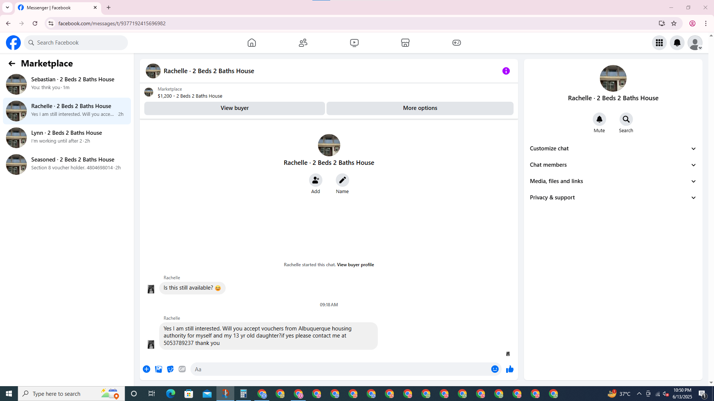Image resolution: width=714 pixels, height=401 pixels.
Task: Click the listing photo in chat center
Action: pos(329,145)
